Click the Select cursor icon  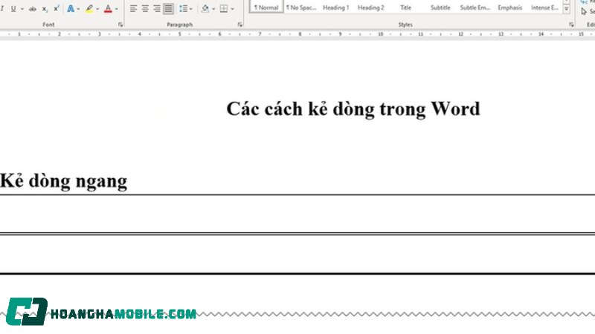[x=584, y=11]
